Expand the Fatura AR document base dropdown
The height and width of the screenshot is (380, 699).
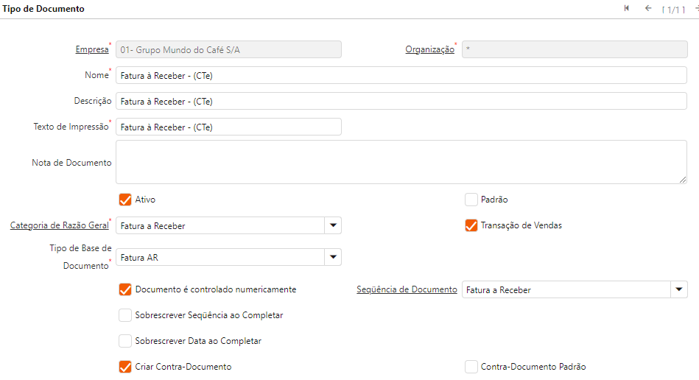tap(333, 257)
